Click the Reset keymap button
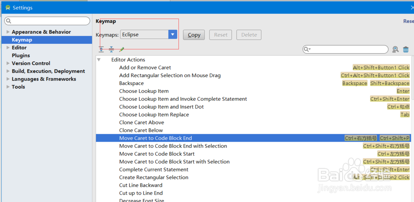 (x=221, y=35)
